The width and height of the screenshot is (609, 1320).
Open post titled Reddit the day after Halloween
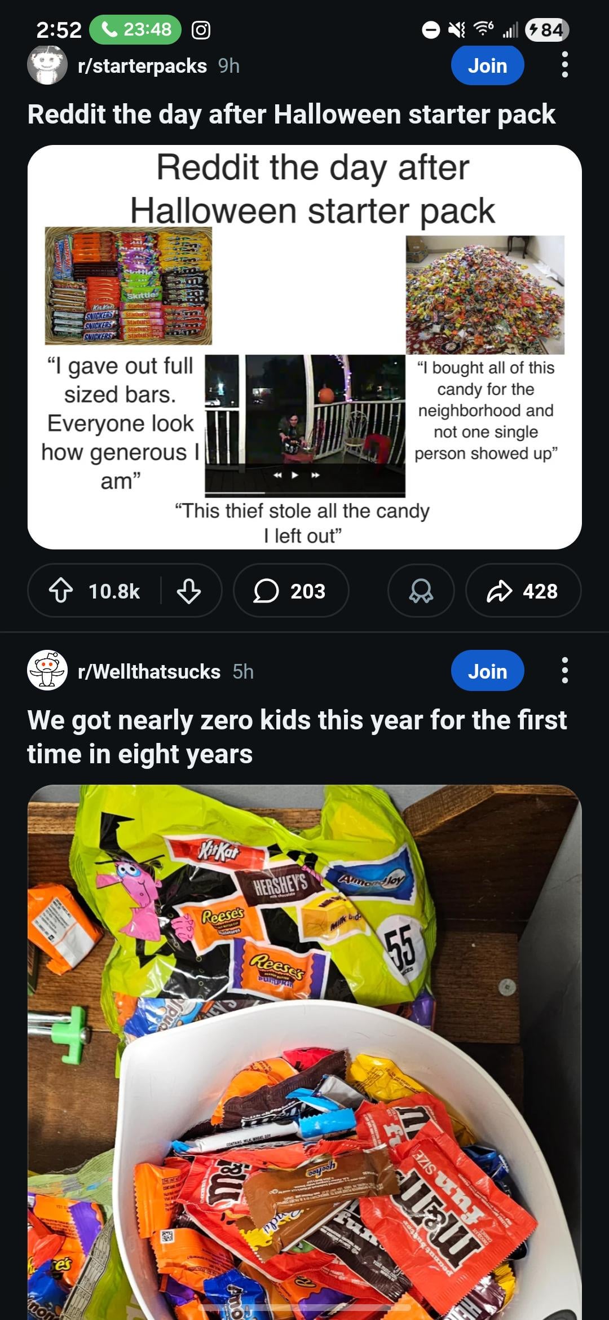(292, 114)
